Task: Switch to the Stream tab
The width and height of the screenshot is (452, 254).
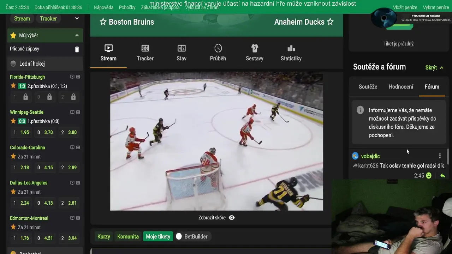Action: (108, 53)
